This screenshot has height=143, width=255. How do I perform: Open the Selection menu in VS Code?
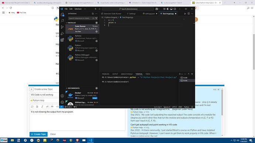78,9
